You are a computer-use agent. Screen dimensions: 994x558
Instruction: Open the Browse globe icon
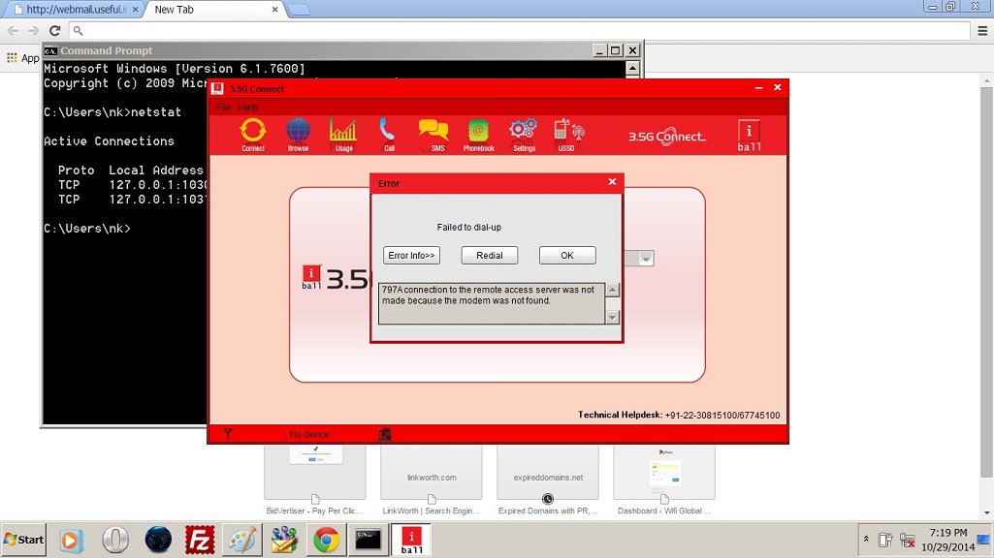coord(298,134)
